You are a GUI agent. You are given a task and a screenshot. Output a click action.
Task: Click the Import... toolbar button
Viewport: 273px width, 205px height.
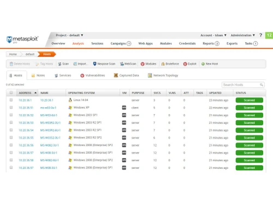(81, 64)
